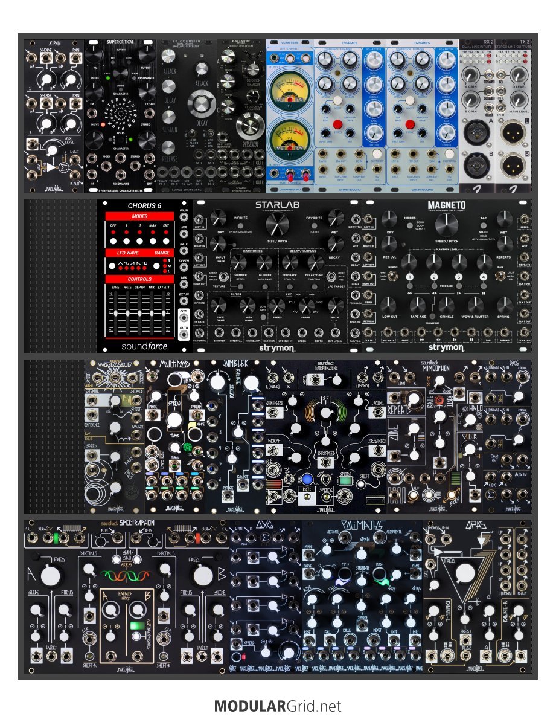
Task: Click the large DECAY knob on Le Coursier
Action: point(201,104)
